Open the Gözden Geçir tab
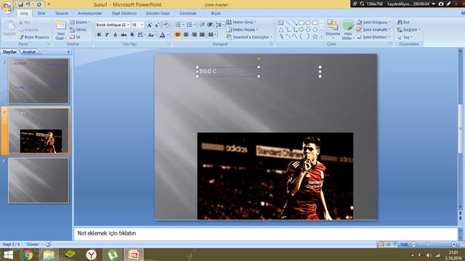 (x=158, y=13)
